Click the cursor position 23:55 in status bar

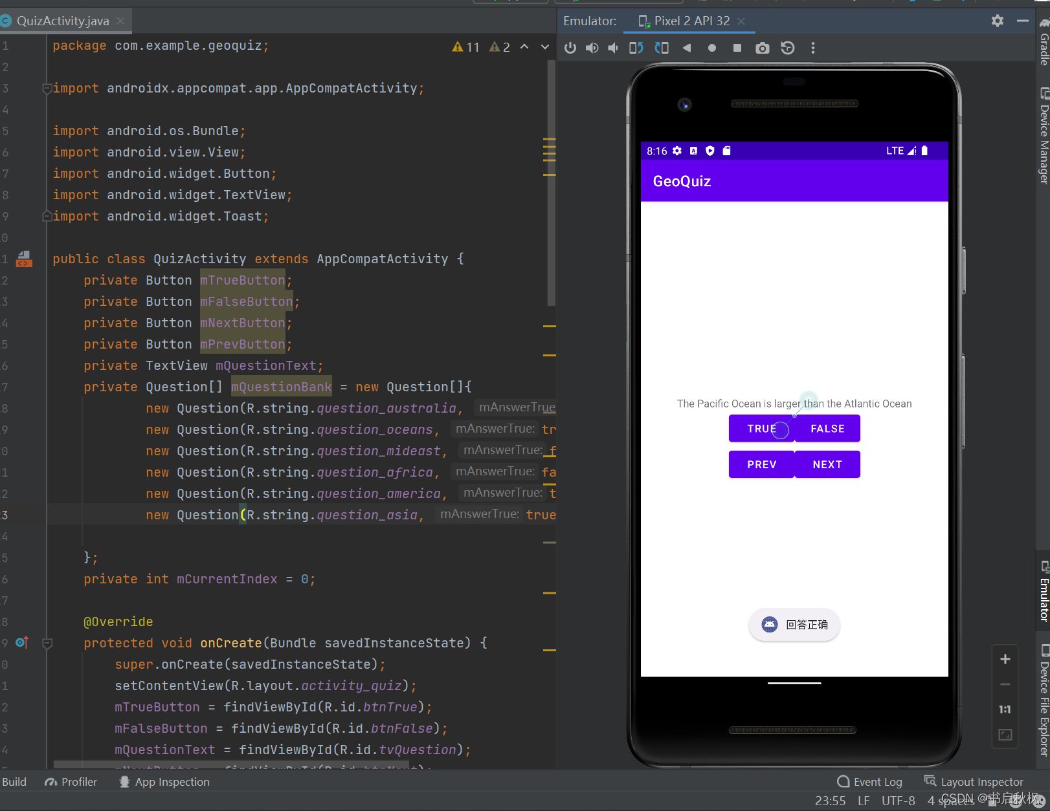click(830, 801)
